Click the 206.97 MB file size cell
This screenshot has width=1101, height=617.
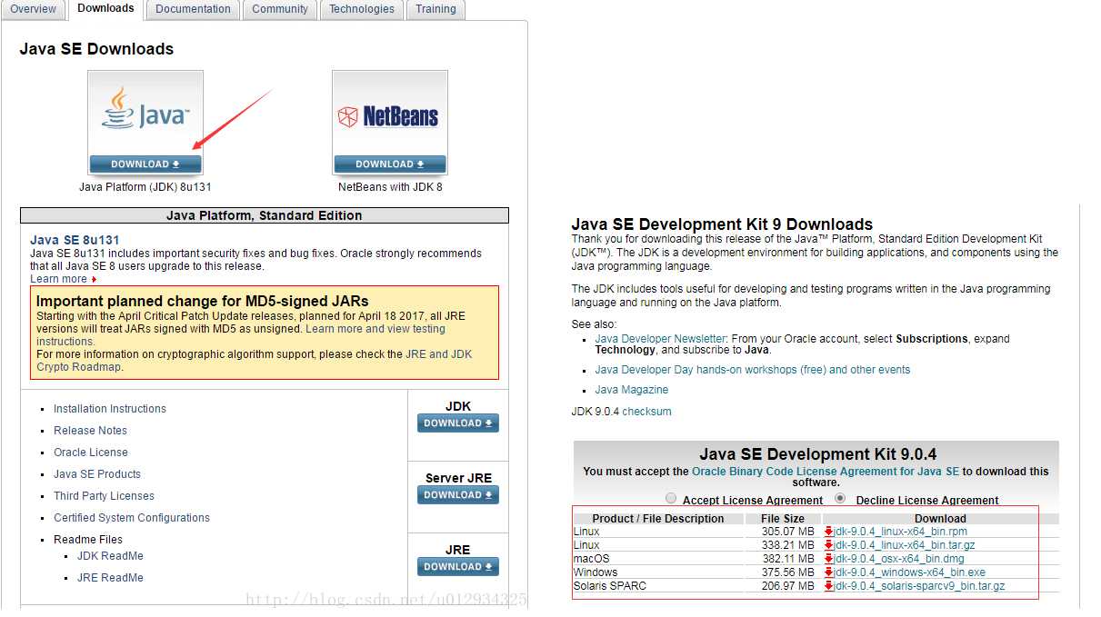(787, 586)
